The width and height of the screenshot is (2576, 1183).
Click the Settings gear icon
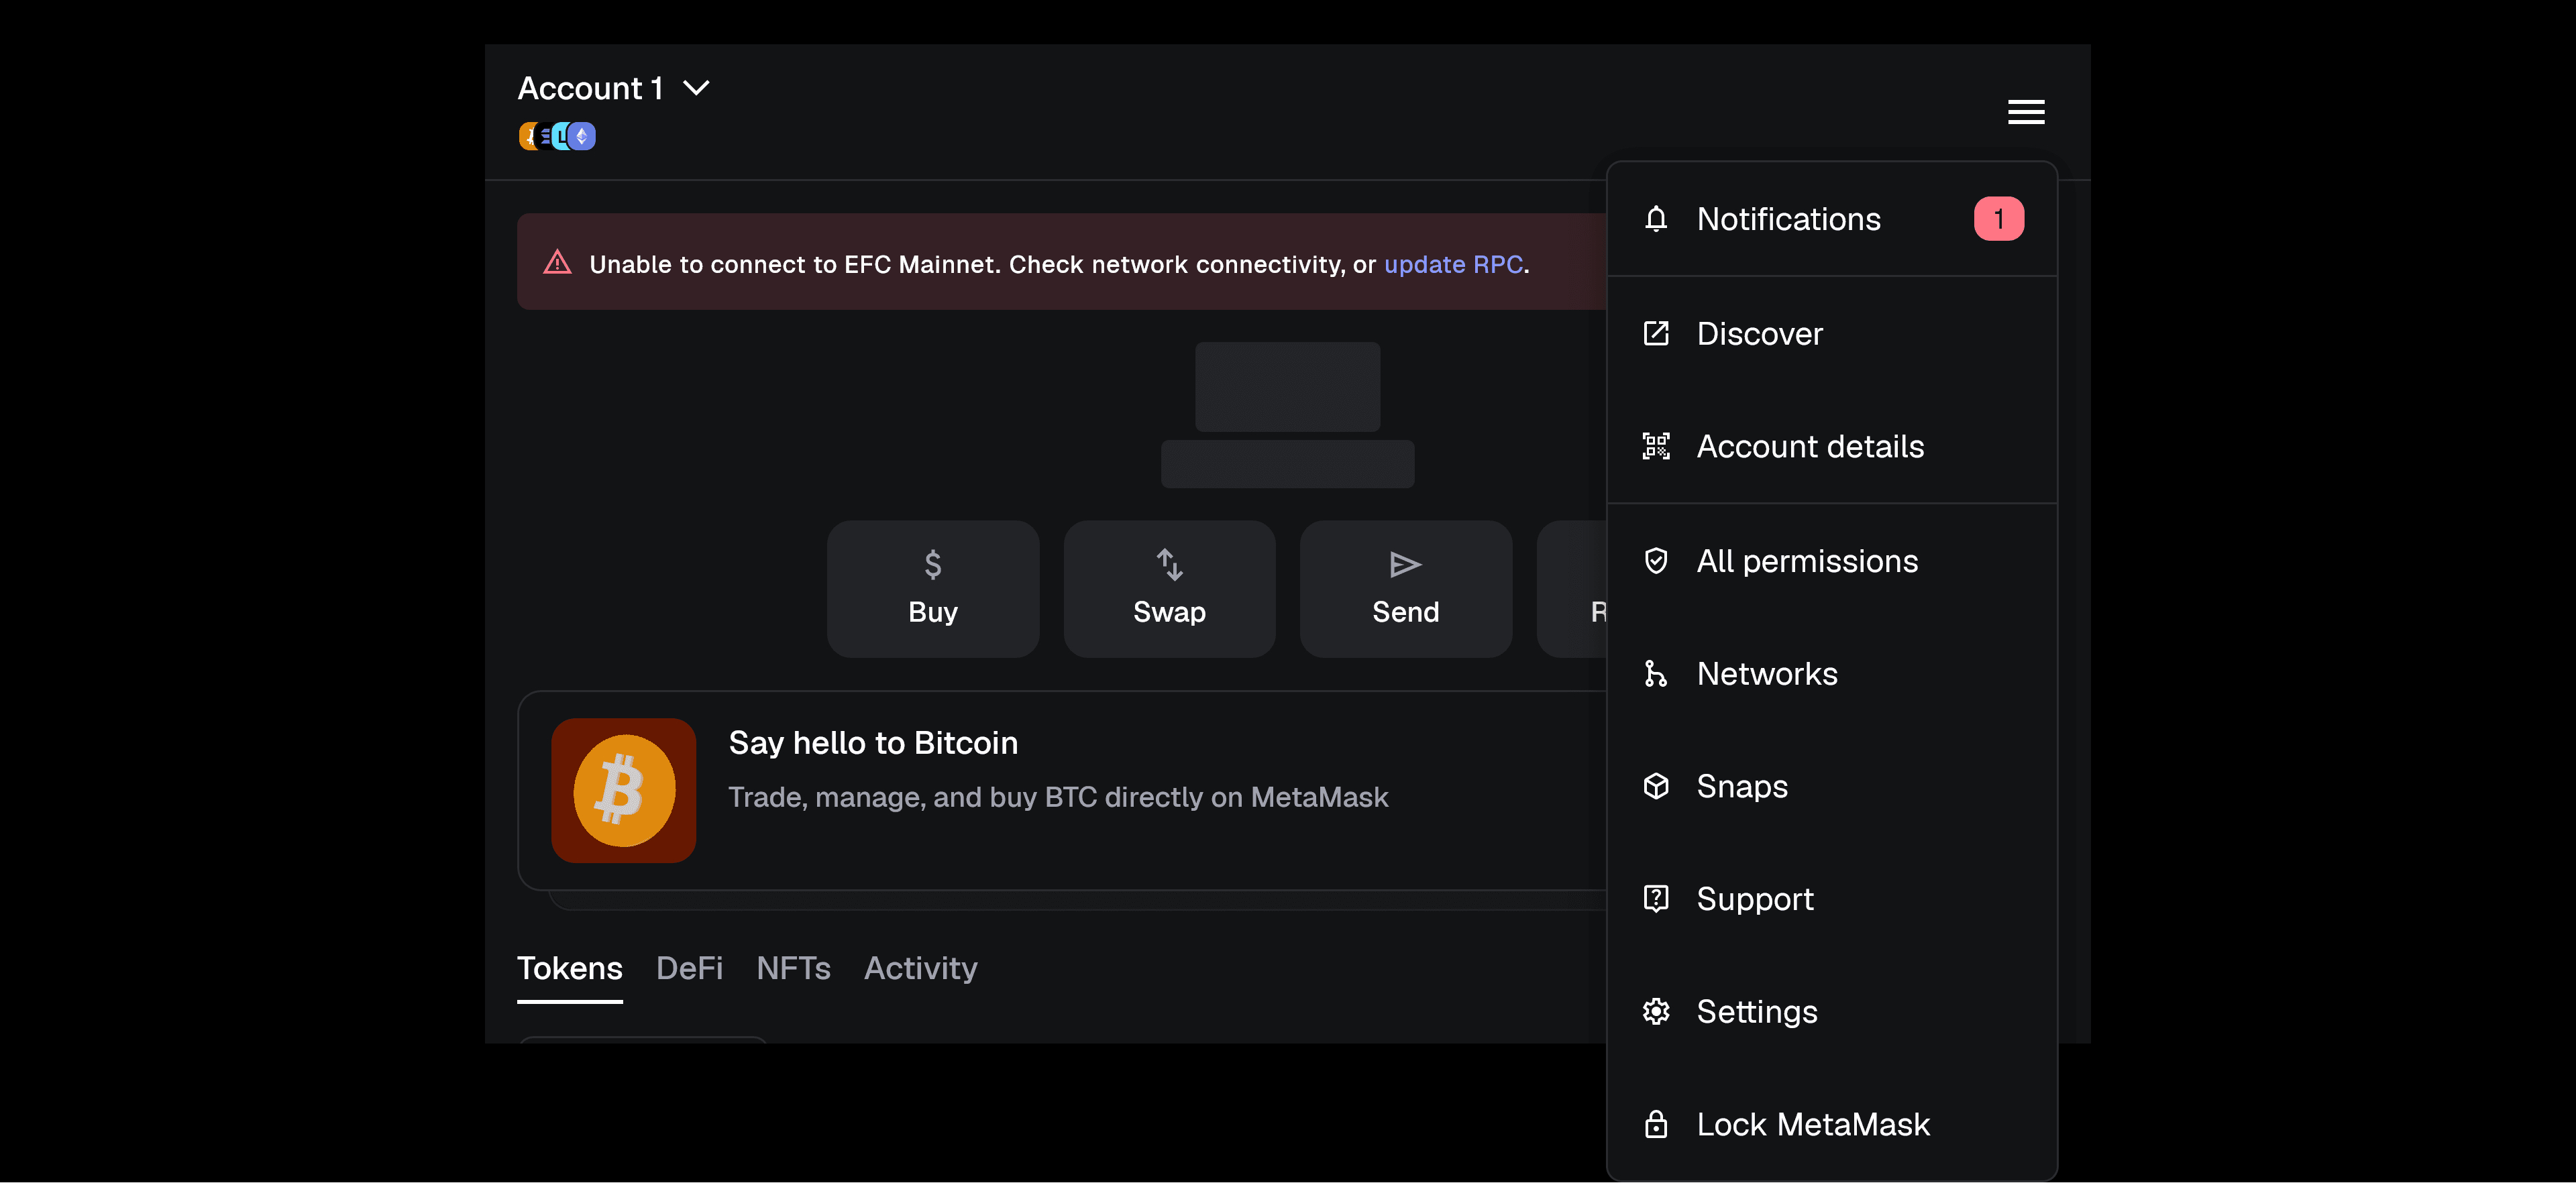click(x=1656, y=1012)
